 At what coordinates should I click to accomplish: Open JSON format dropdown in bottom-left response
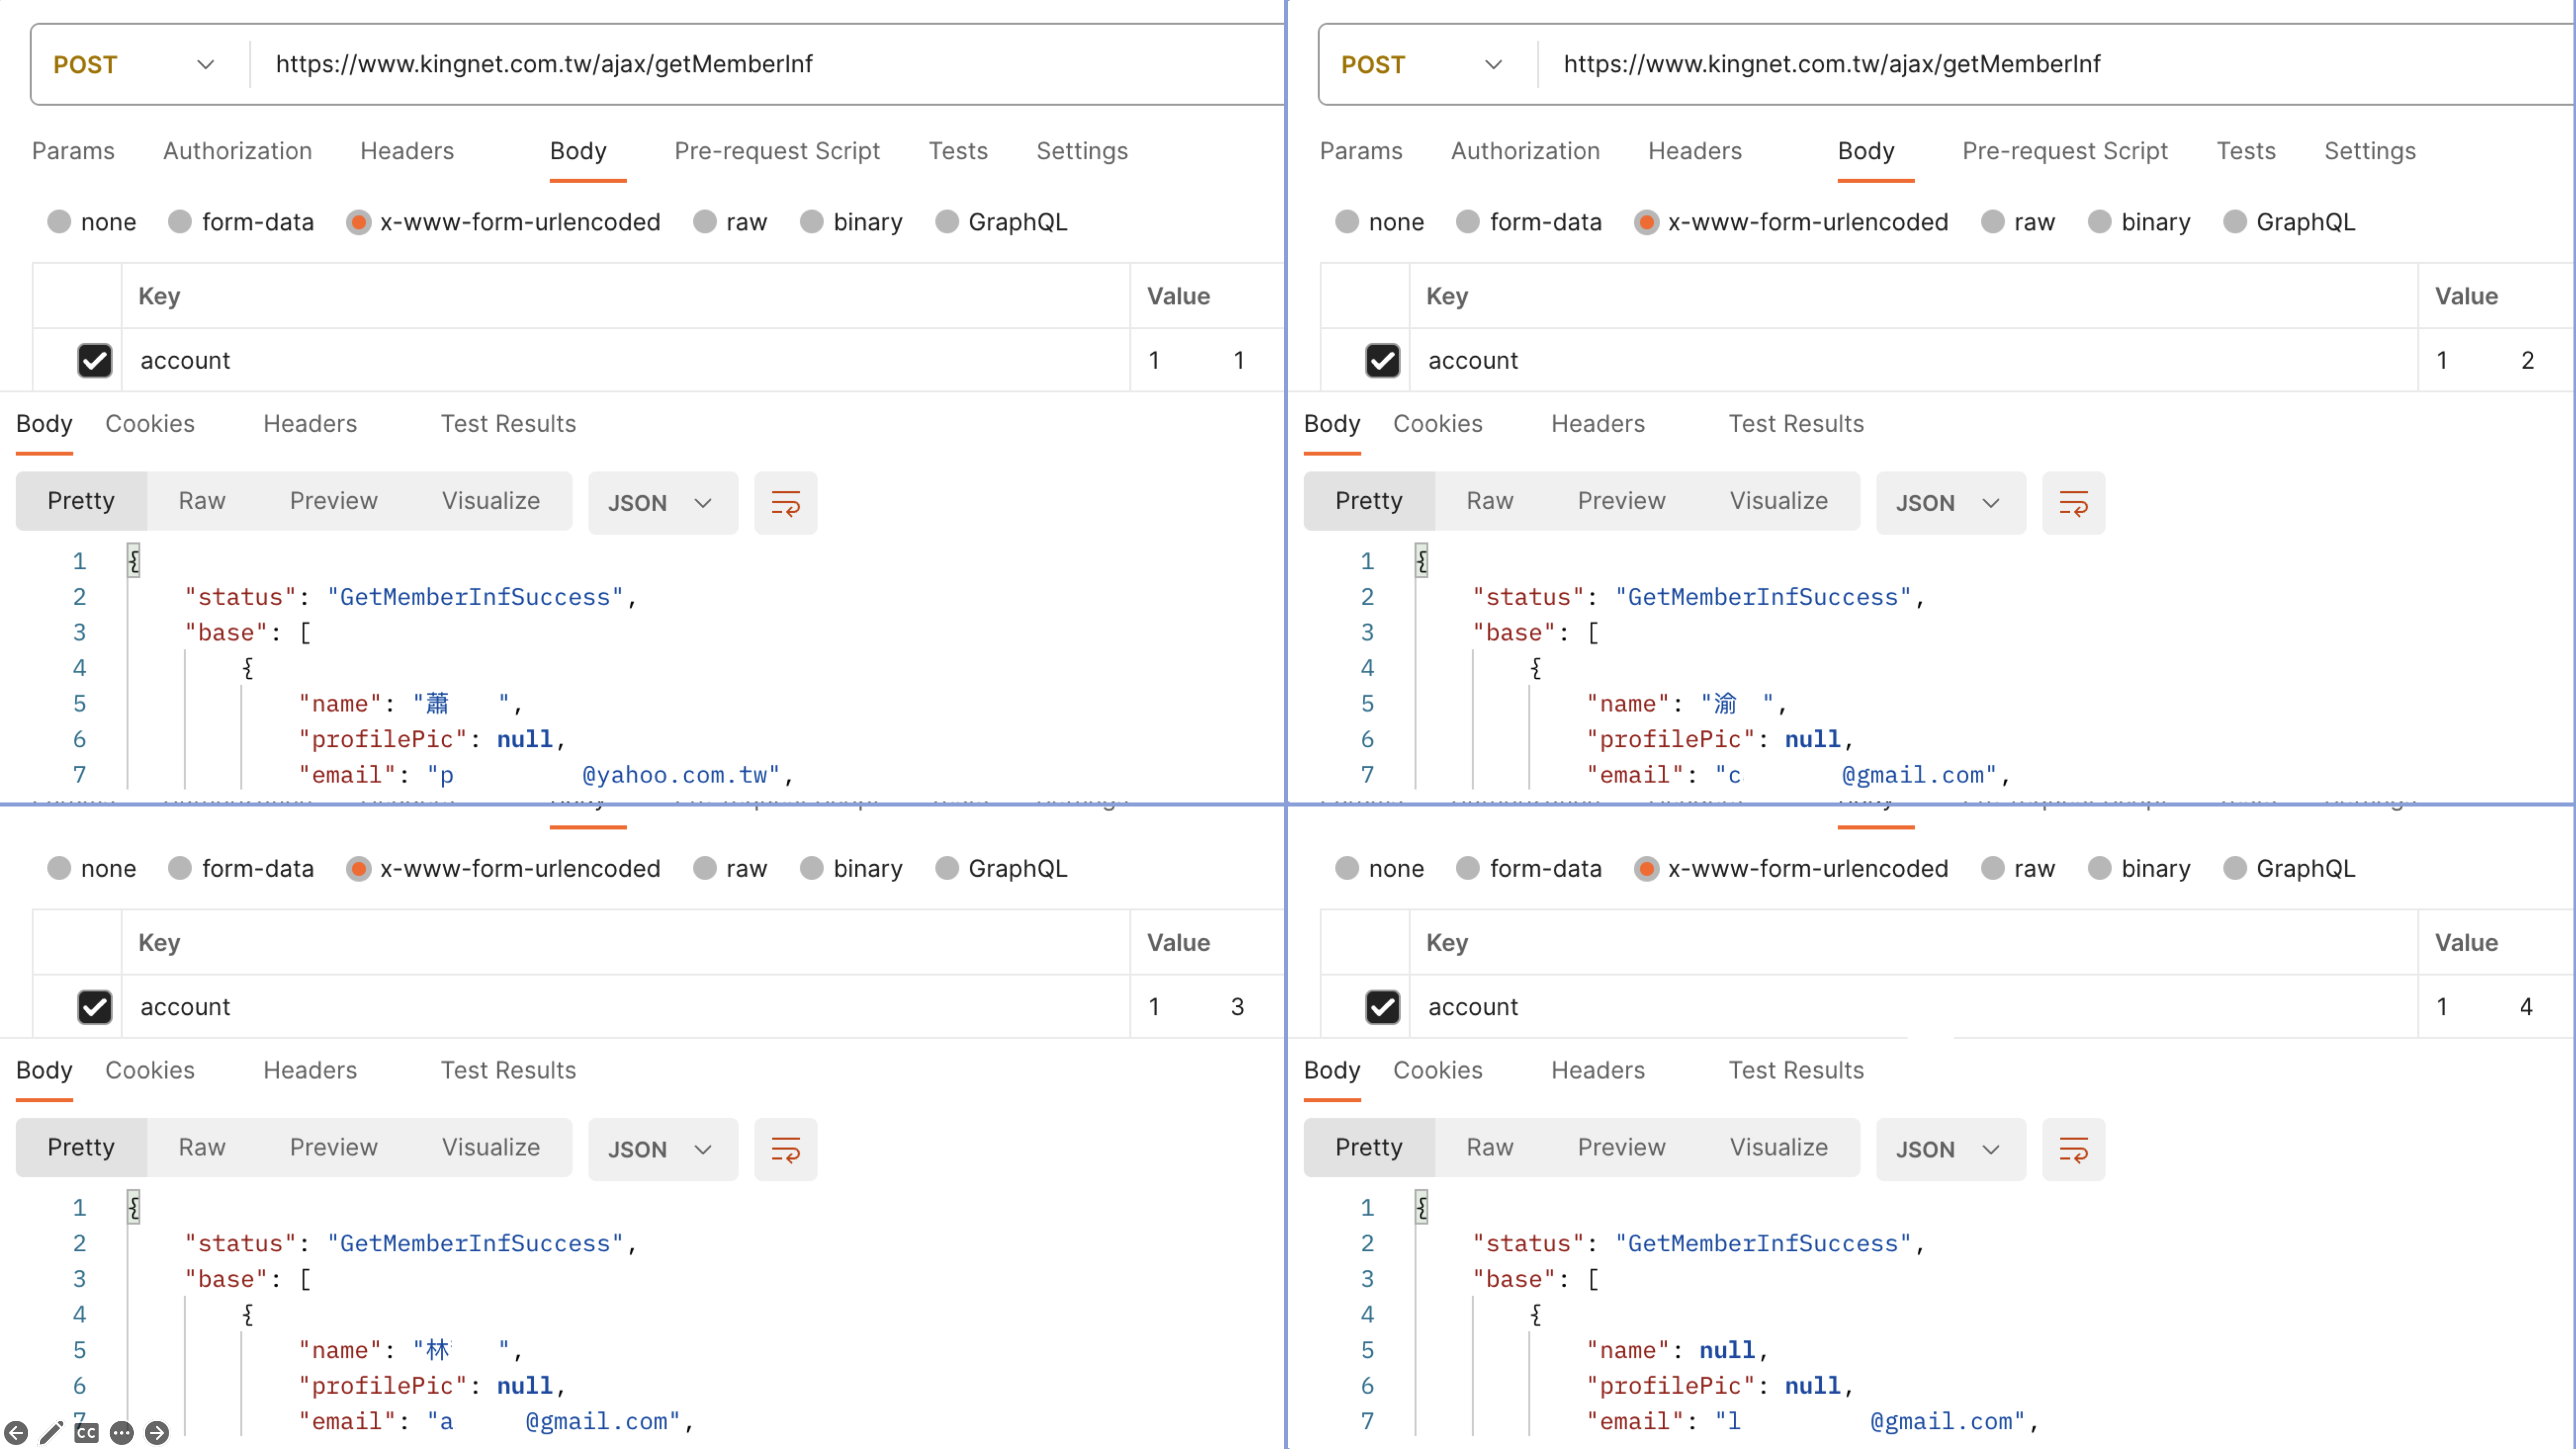point(663,1150)
